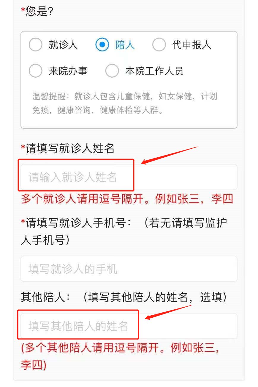Click the 温馨提醒 gray hint text
Screen dimensions: 258x387
pos(125,104)
